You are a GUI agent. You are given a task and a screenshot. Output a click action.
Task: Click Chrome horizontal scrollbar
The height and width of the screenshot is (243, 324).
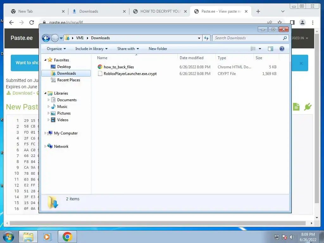[x=158, y=223]
